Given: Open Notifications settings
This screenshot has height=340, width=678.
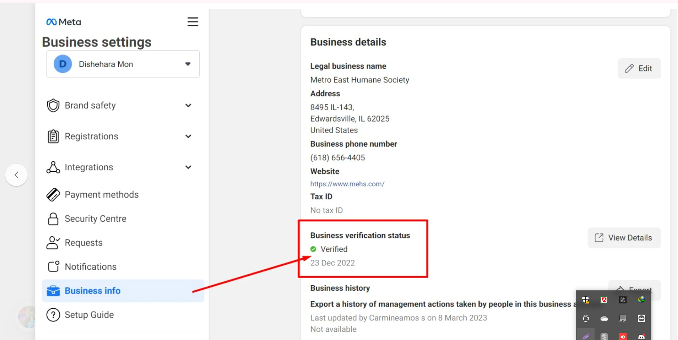Looking at the screenshot, I should [x=82, y=267].
